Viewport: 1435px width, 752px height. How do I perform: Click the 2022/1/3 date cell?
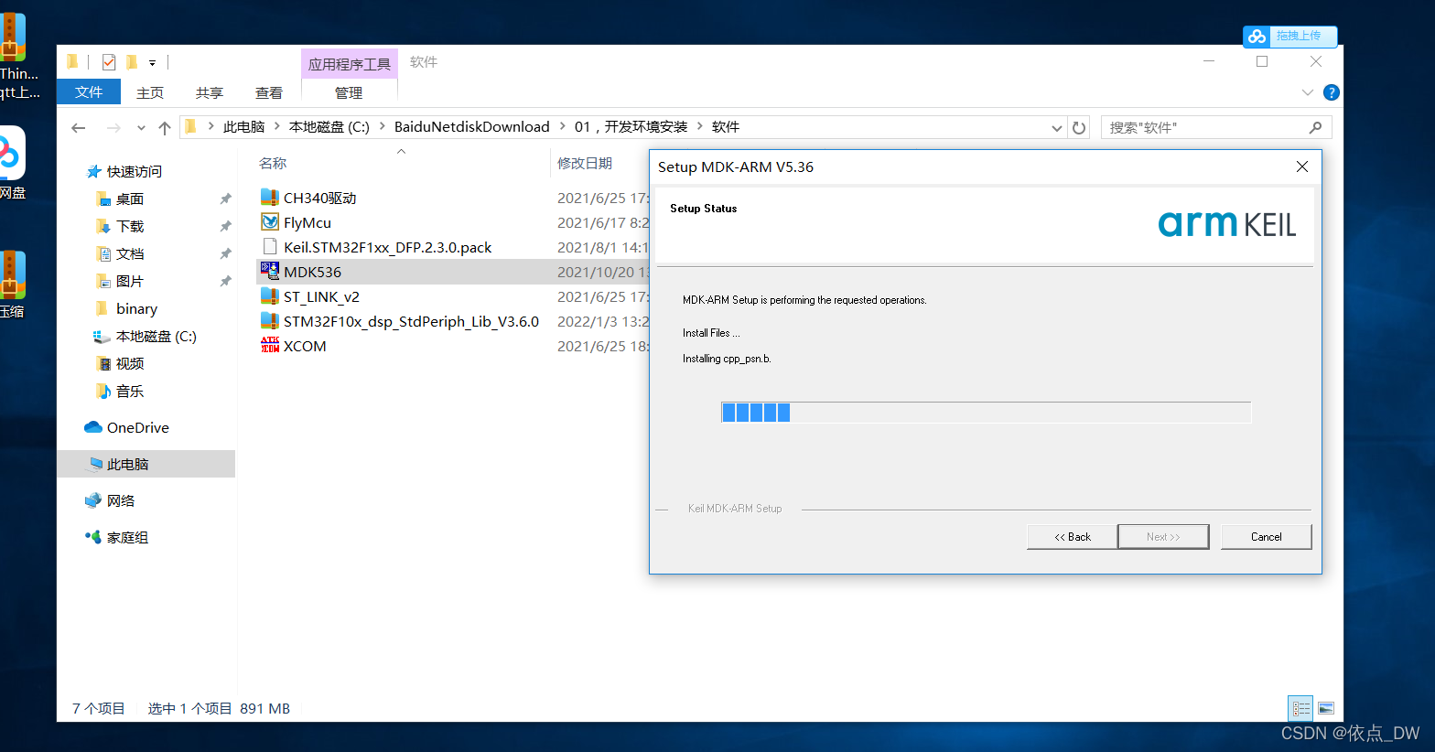pos(603,321)
